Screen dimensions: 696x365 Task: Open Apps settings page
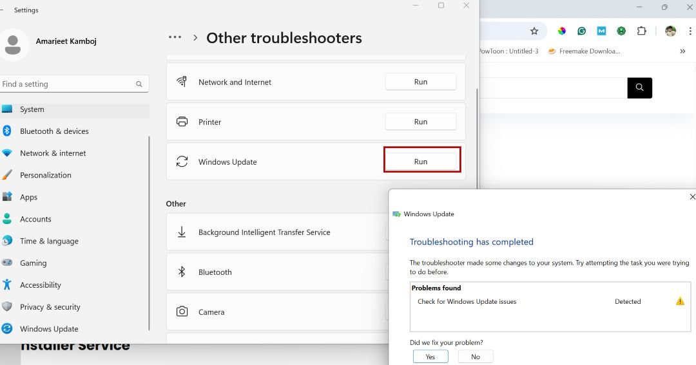point(28,197)
